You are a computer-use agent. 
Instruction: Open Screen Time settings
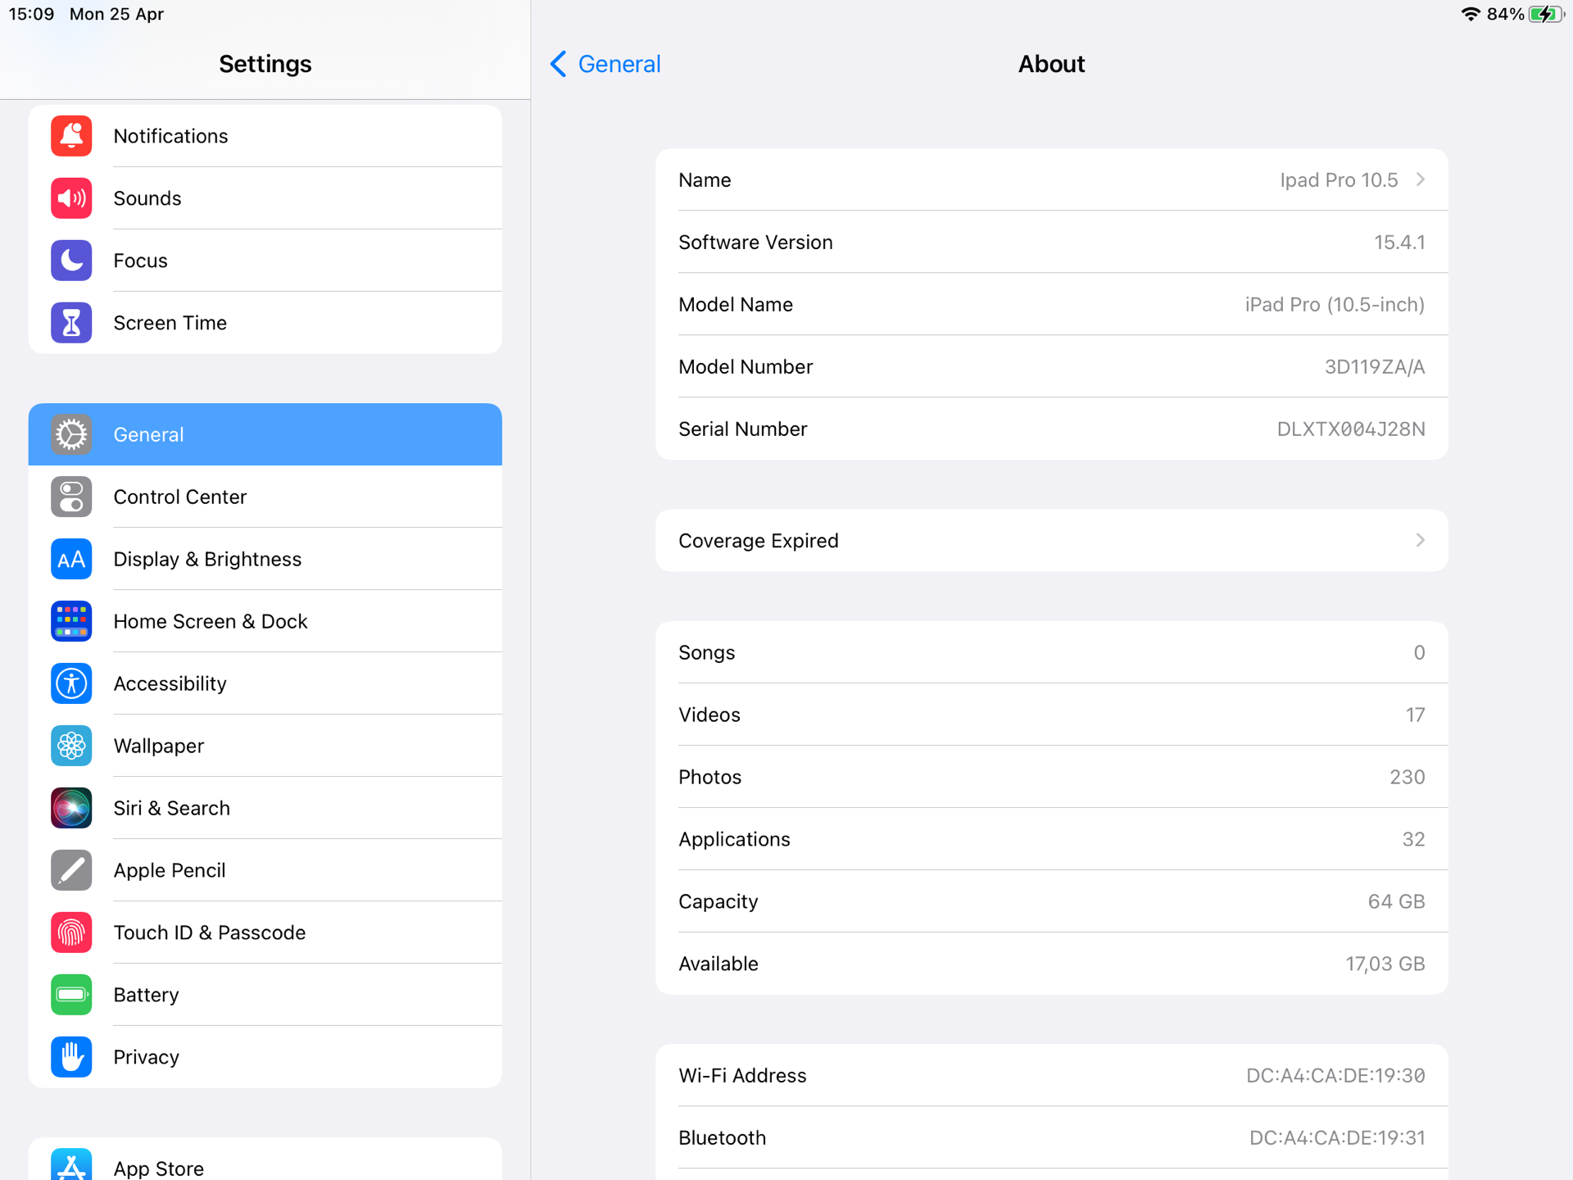pos(265,323)
